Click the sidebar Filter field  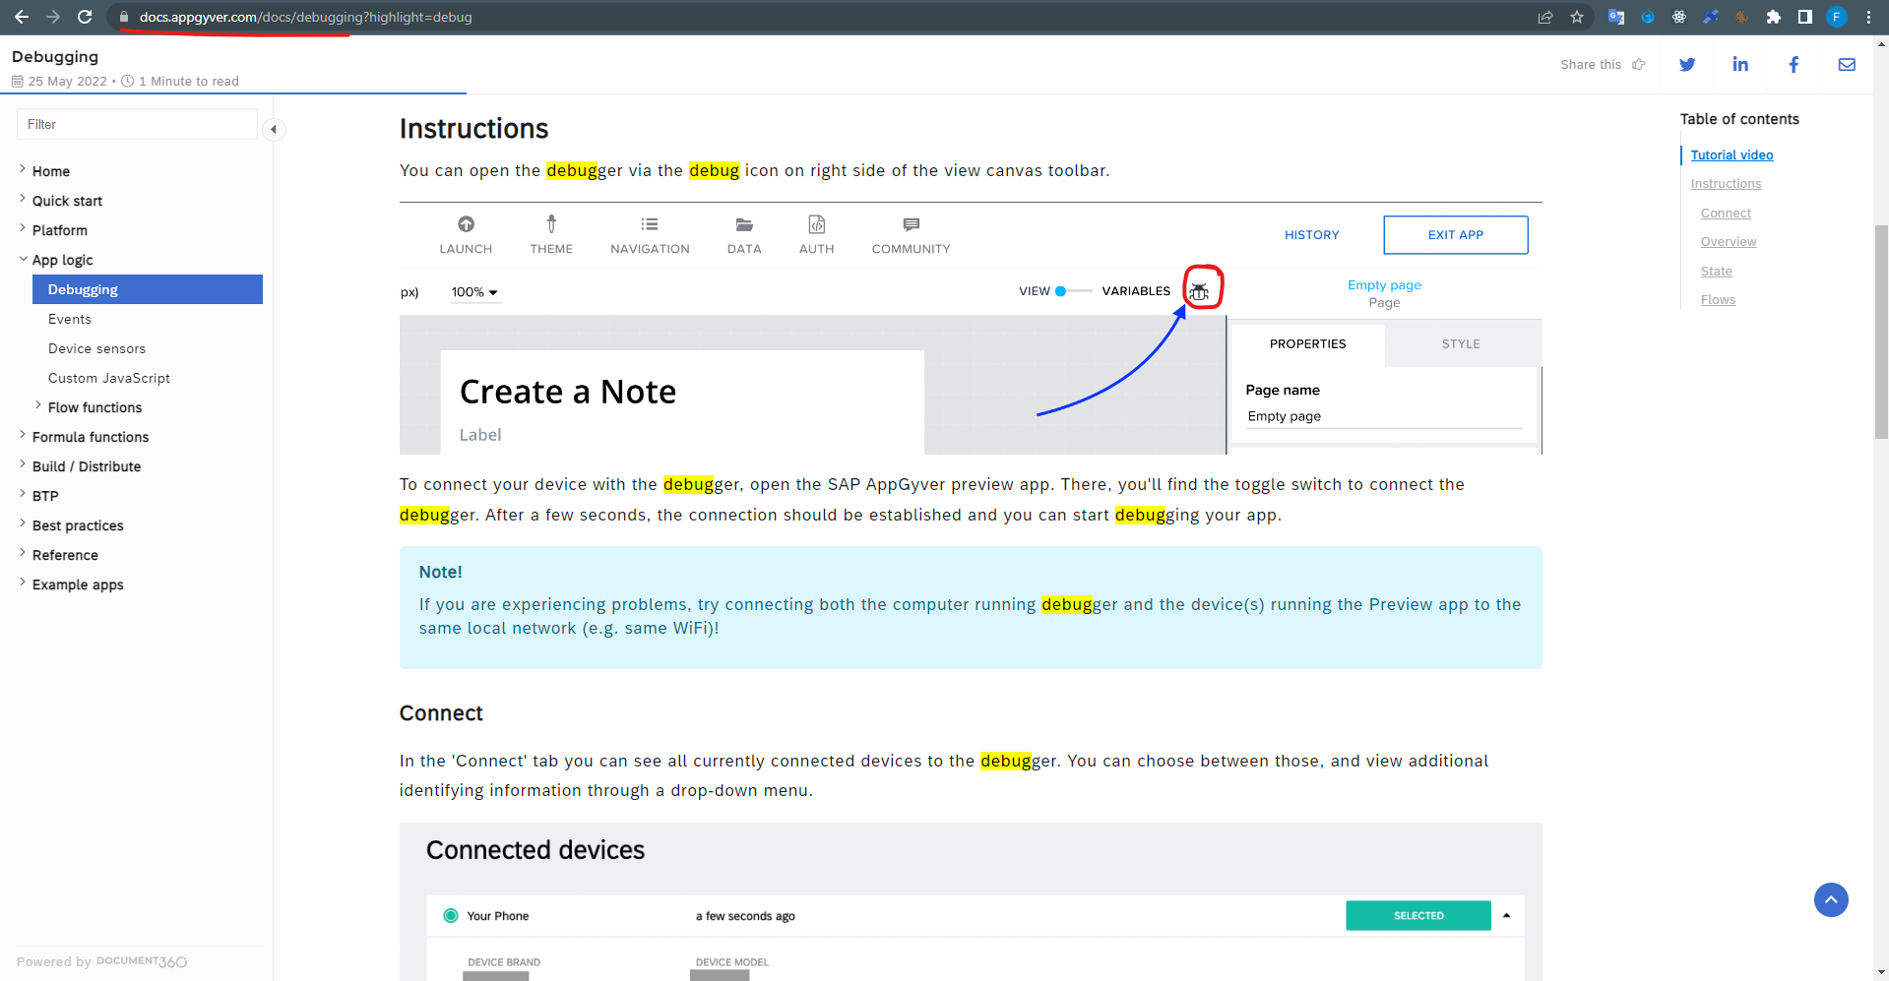(137, 124)
